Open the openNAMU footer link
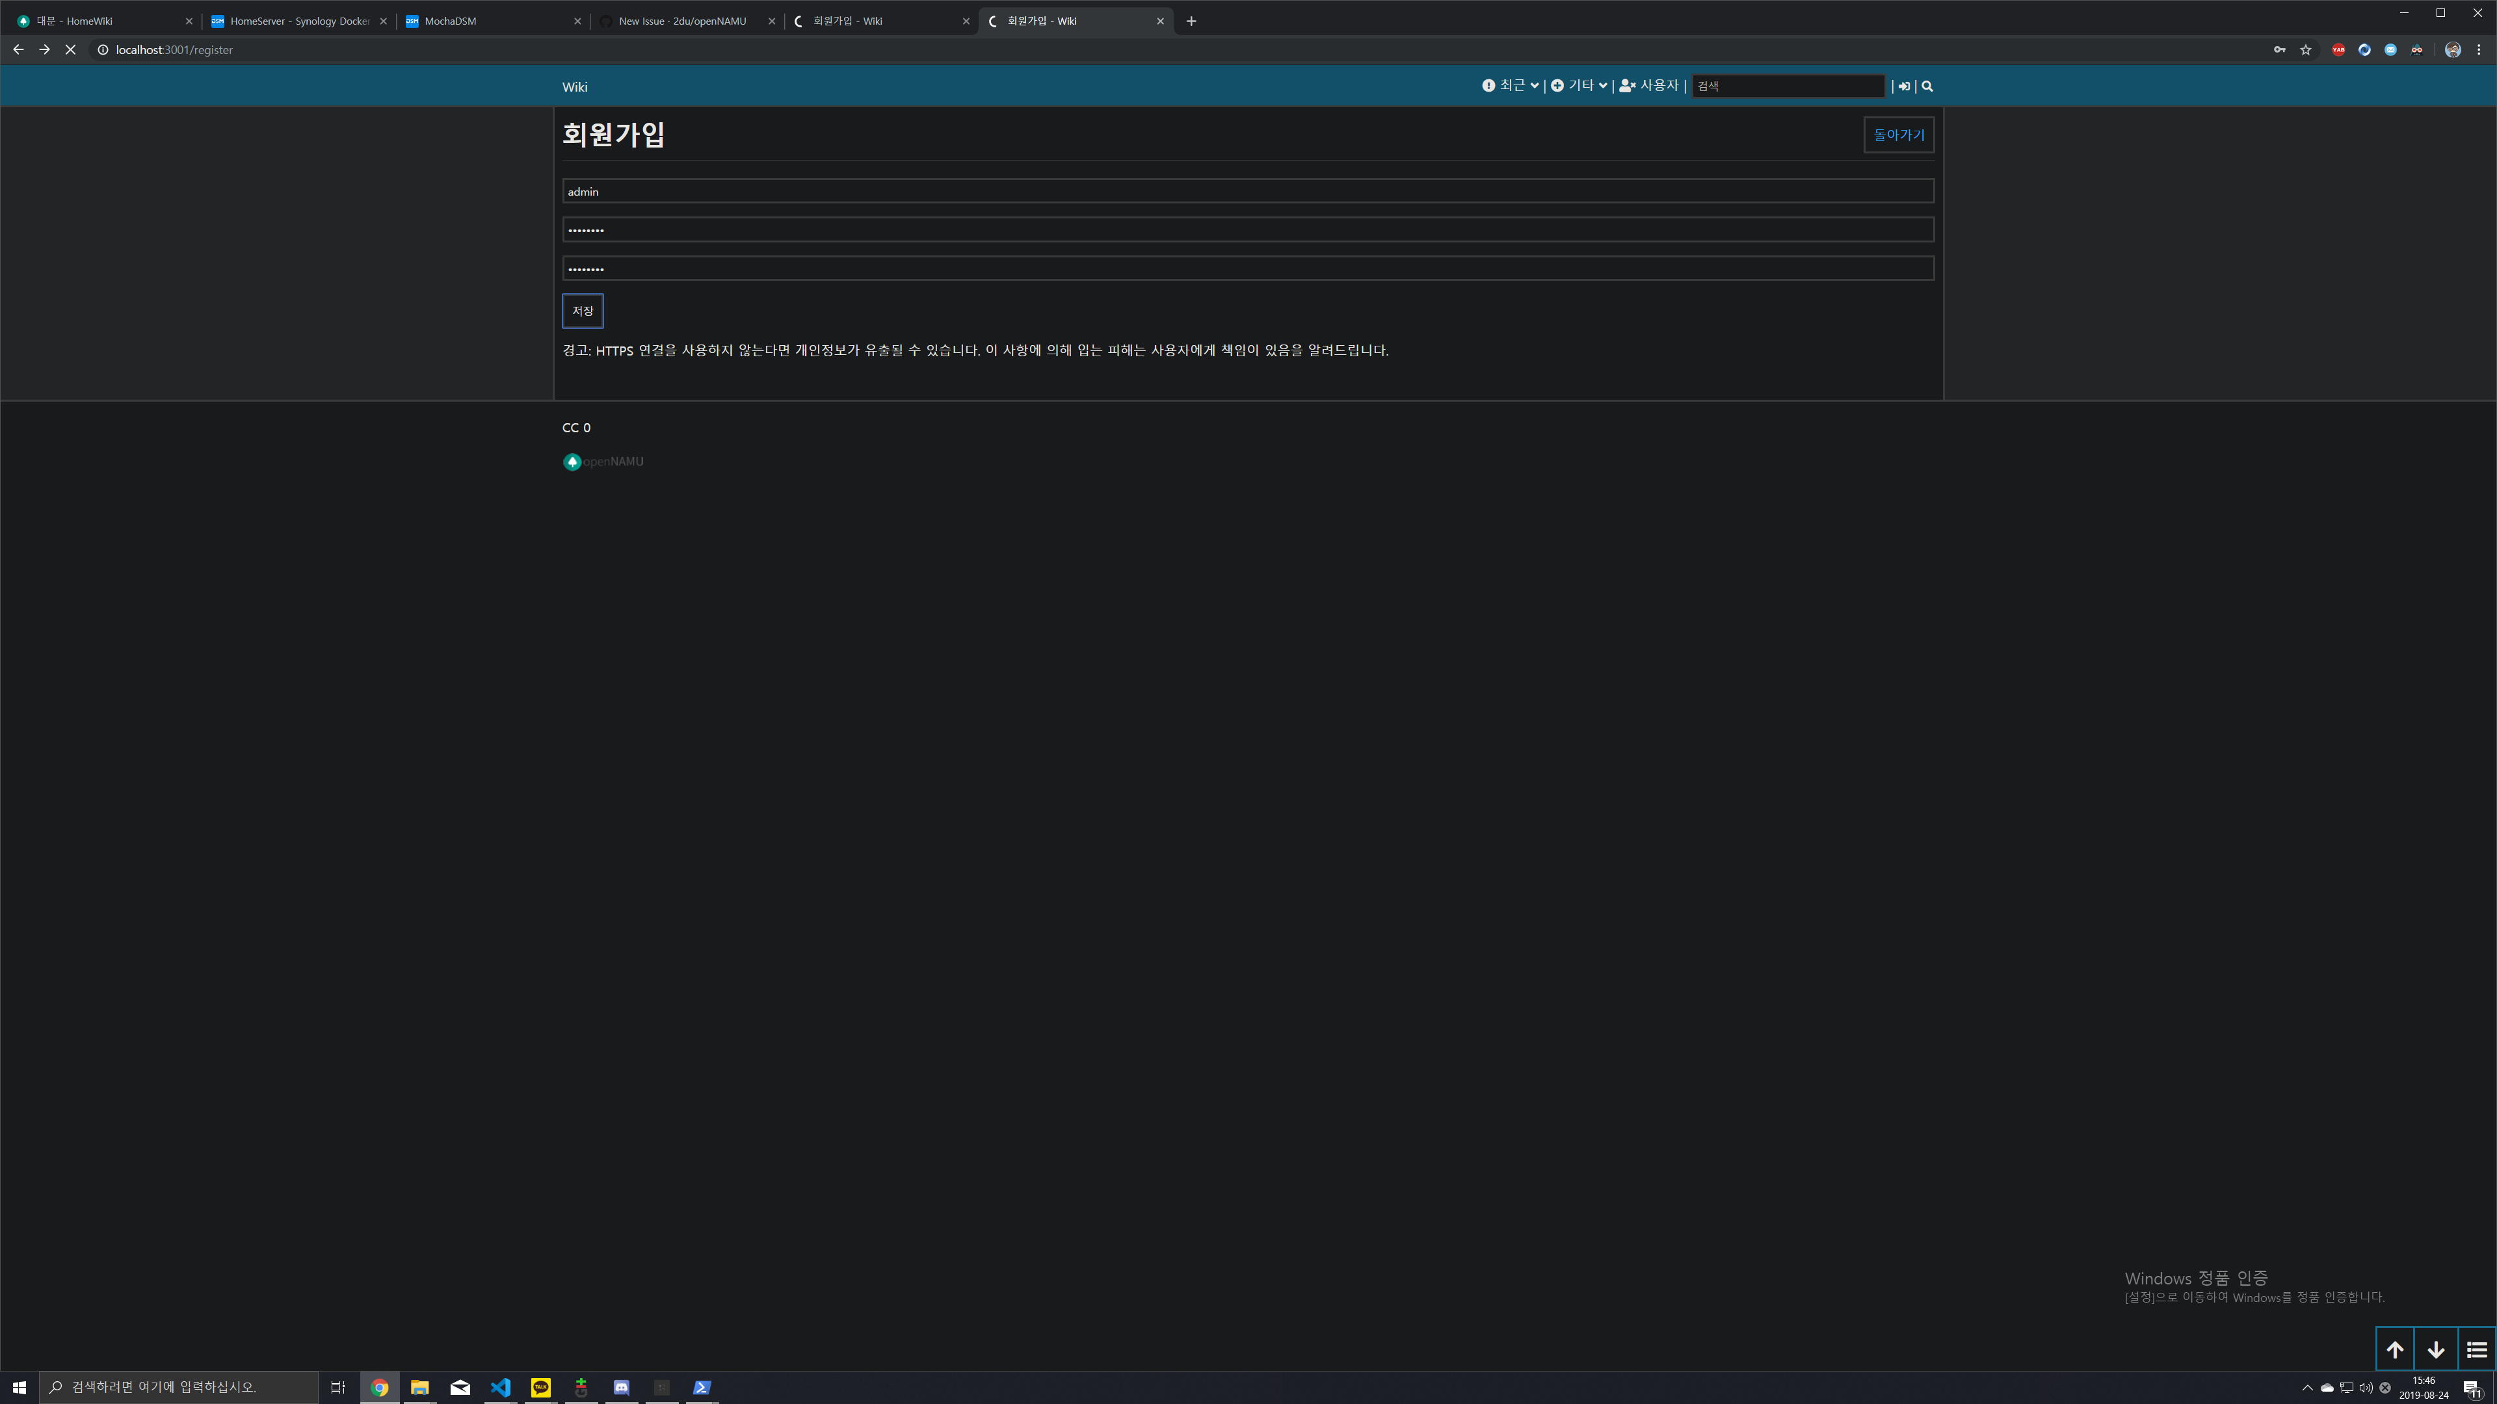Image resolution: width=2497 pixels, height=1404 pixels. 603,461
